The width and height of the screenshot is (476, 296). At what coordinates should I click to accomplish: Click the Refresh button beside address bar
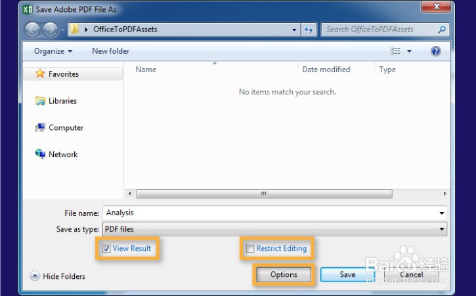tap(309, 30)
